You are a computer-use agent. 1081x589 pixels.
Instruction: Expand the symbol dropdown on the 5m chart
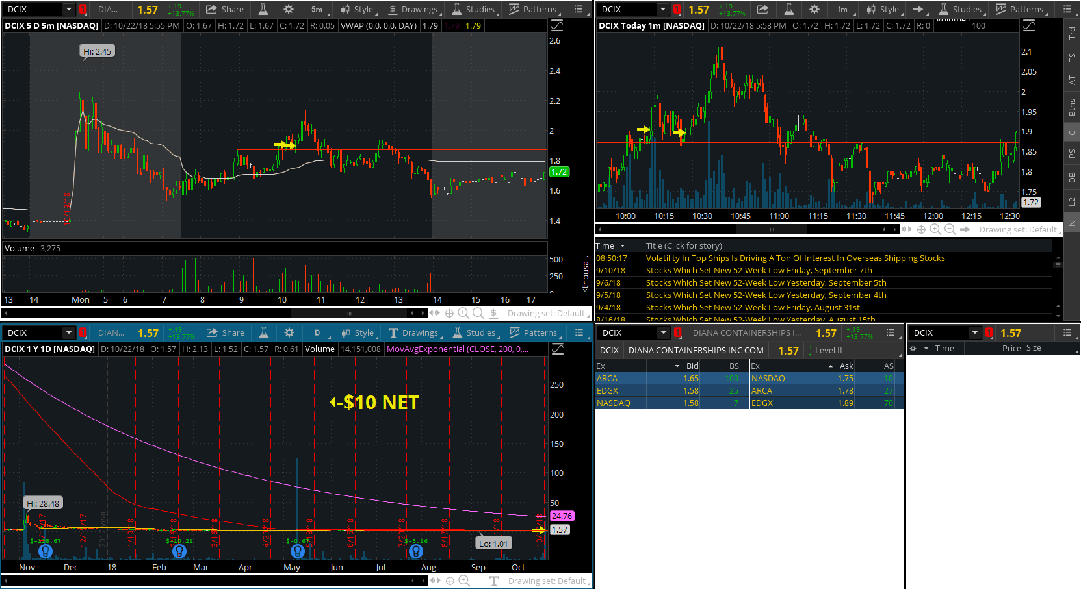[69, 9]
